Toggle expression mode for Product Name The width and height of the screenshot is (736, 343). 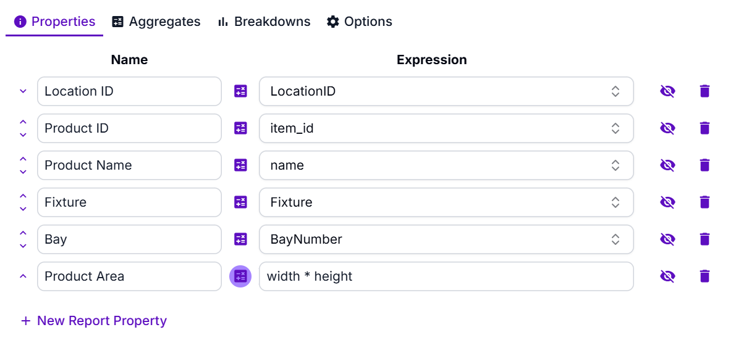tap(240, 165)
